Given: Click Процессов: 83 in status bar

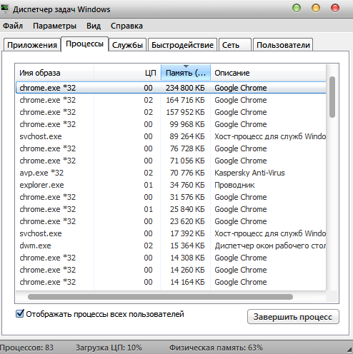Looking at the screenshot, I should (26, 348).
